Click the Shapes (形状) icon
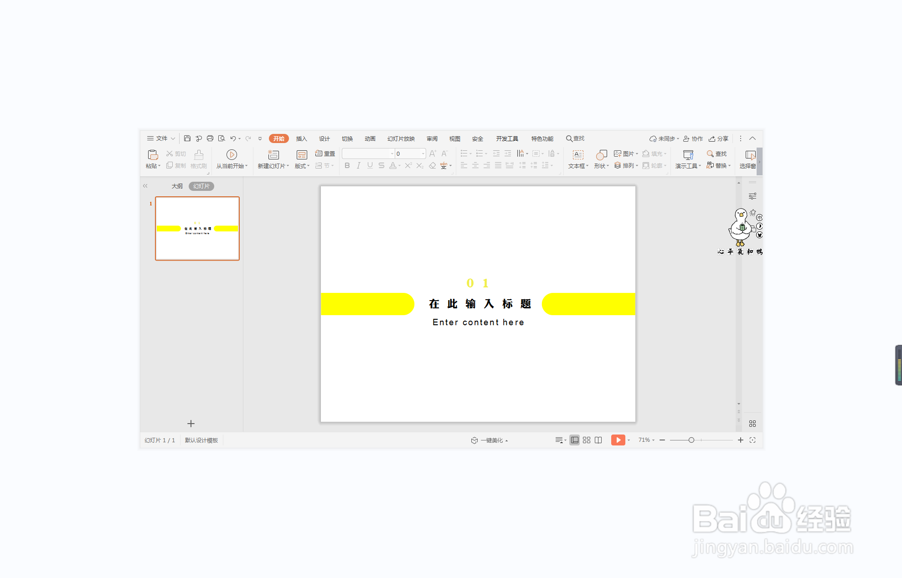Viewport: 902px width, 578px height. (602, 155)
